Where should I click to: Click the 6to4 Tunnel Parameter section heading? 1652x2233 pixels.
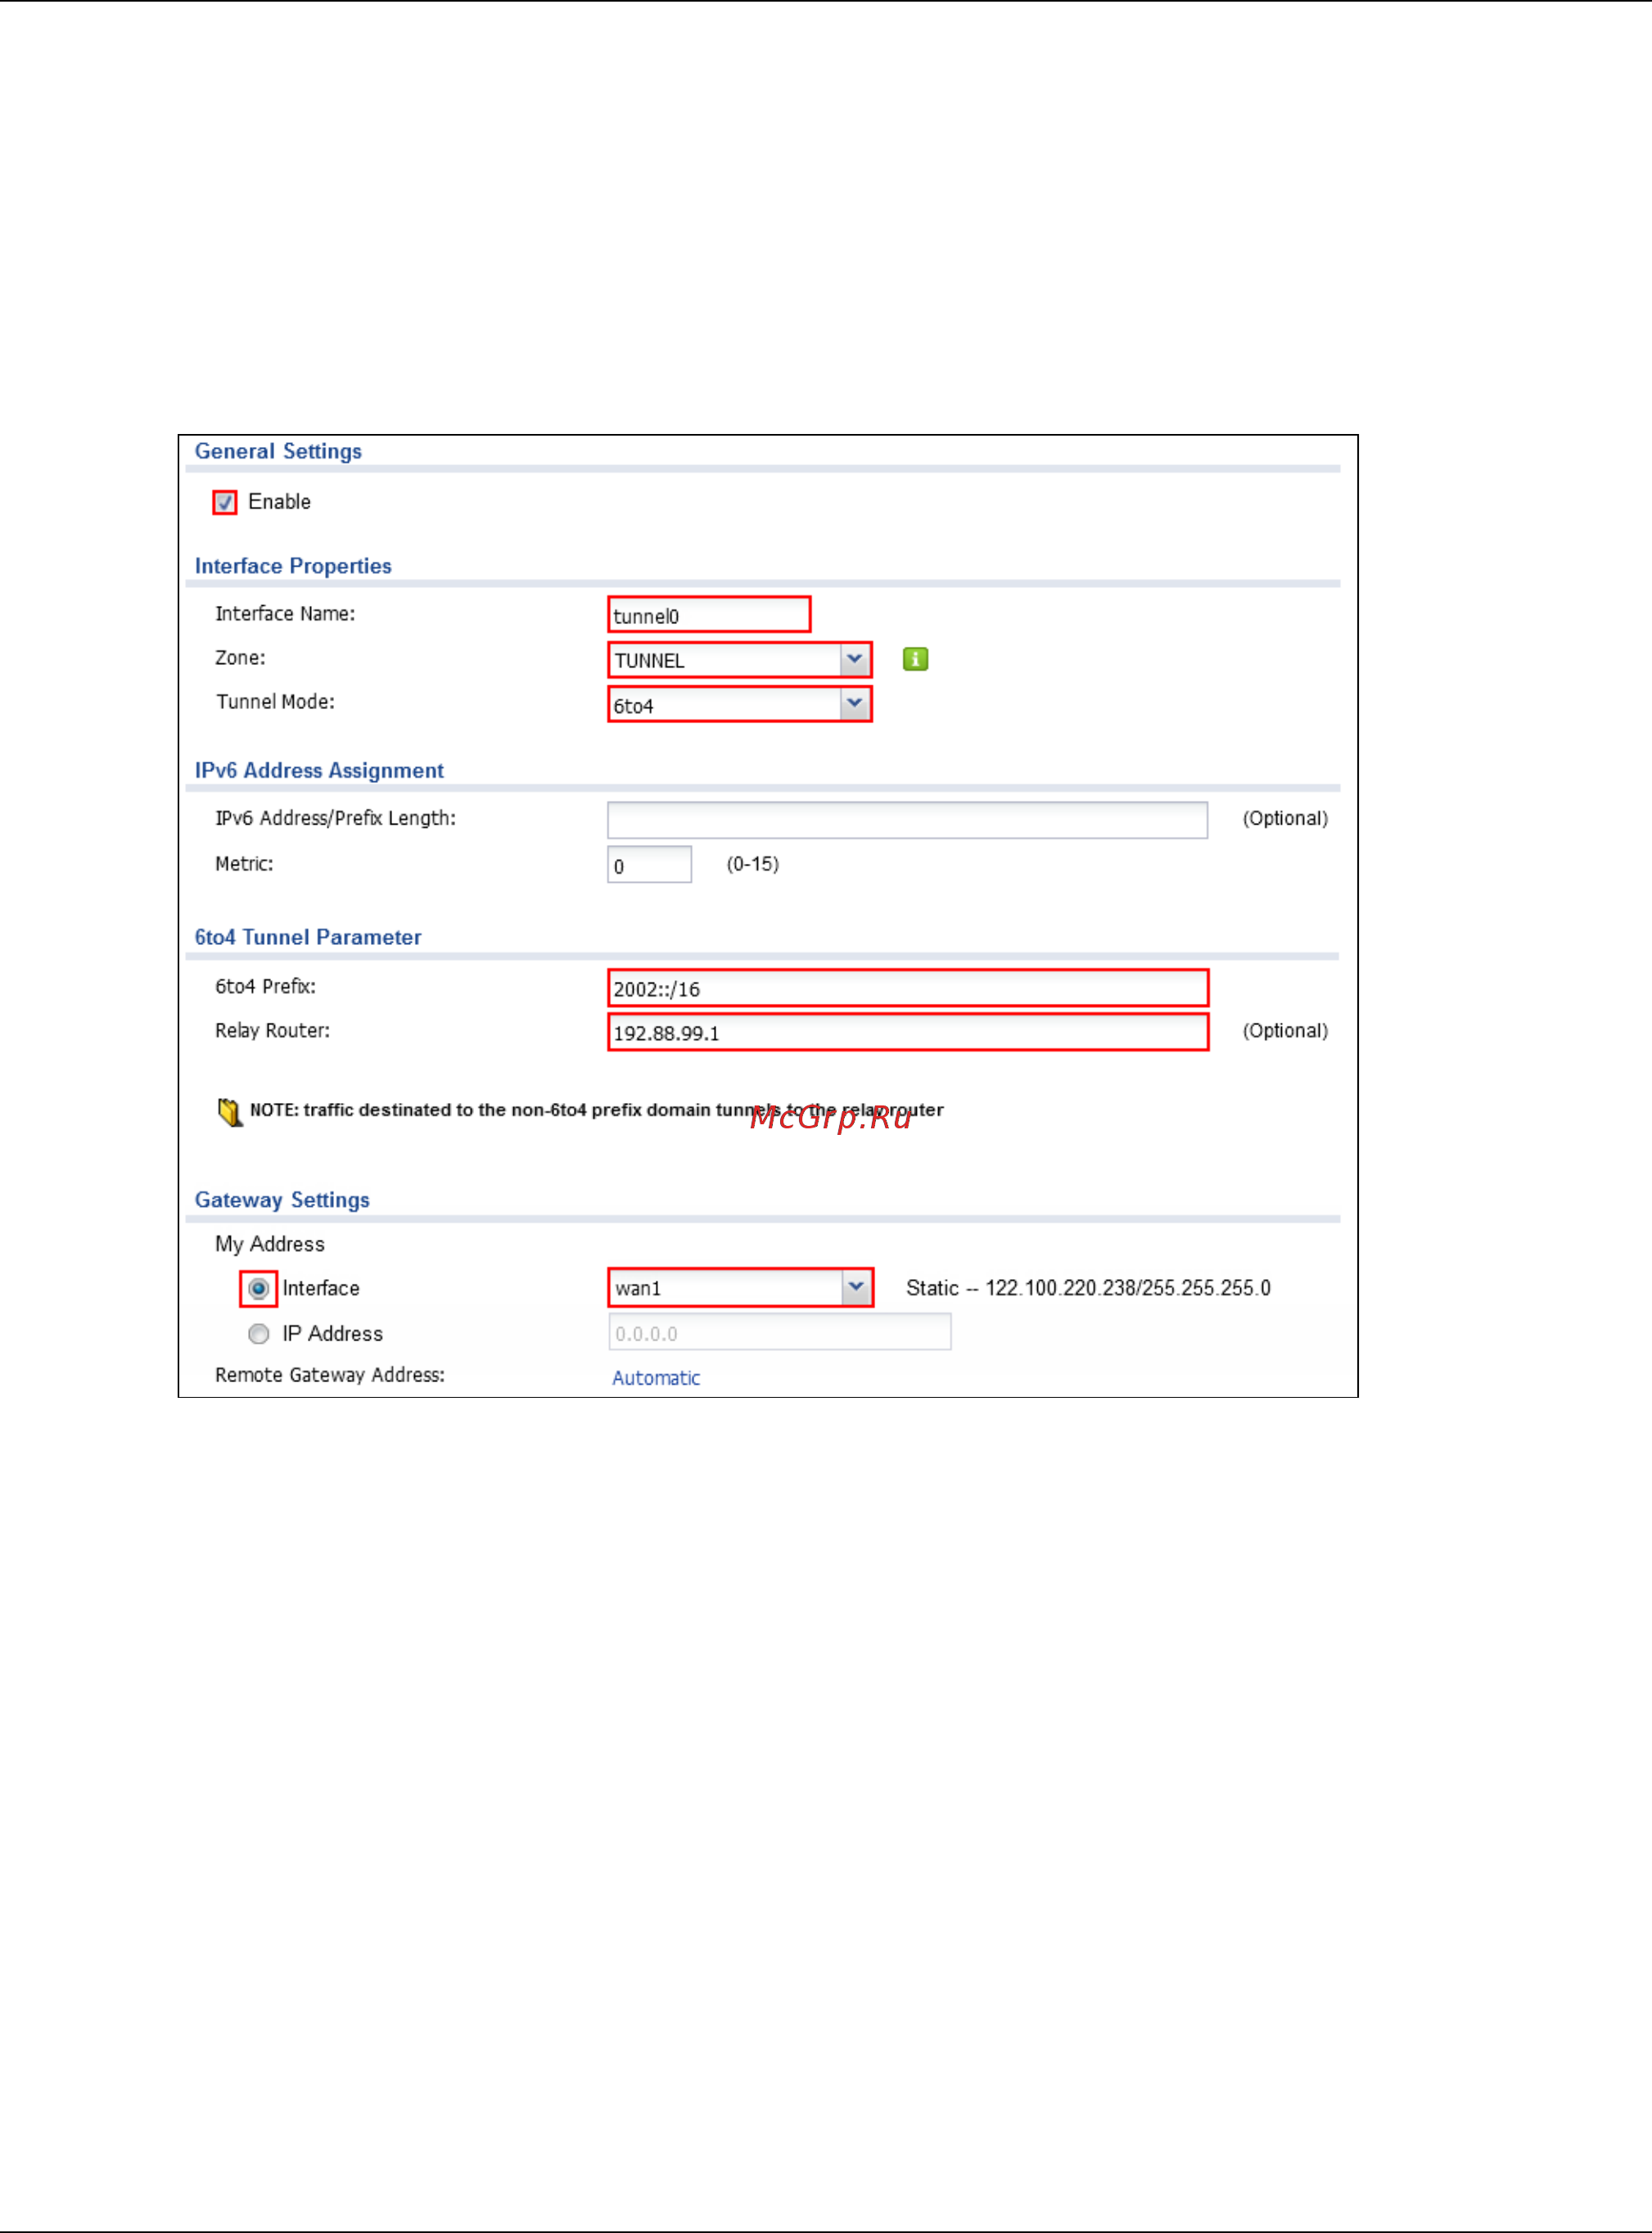pos(308,937)
